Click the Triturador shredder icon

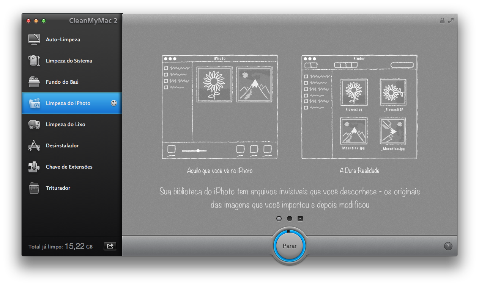pyautogui.click(x=34, y=188)
